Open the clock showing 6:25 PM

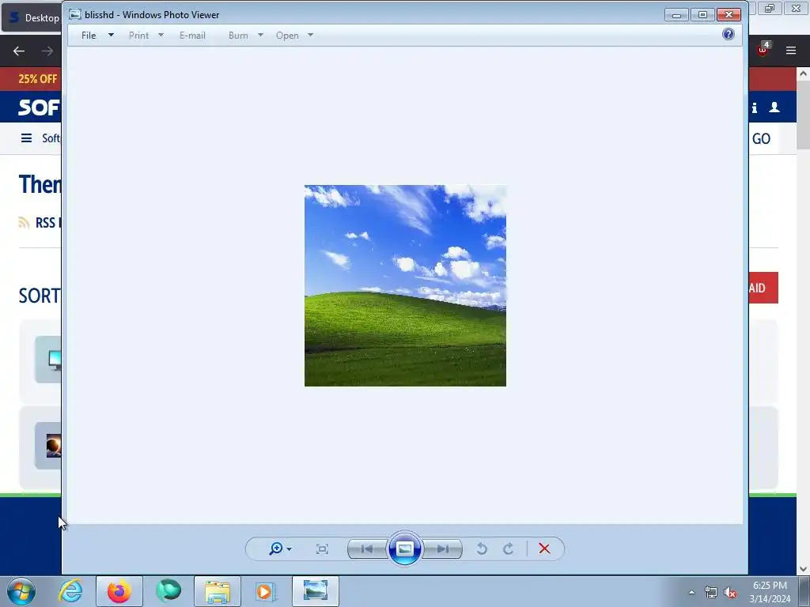click(x=770, y=591)
